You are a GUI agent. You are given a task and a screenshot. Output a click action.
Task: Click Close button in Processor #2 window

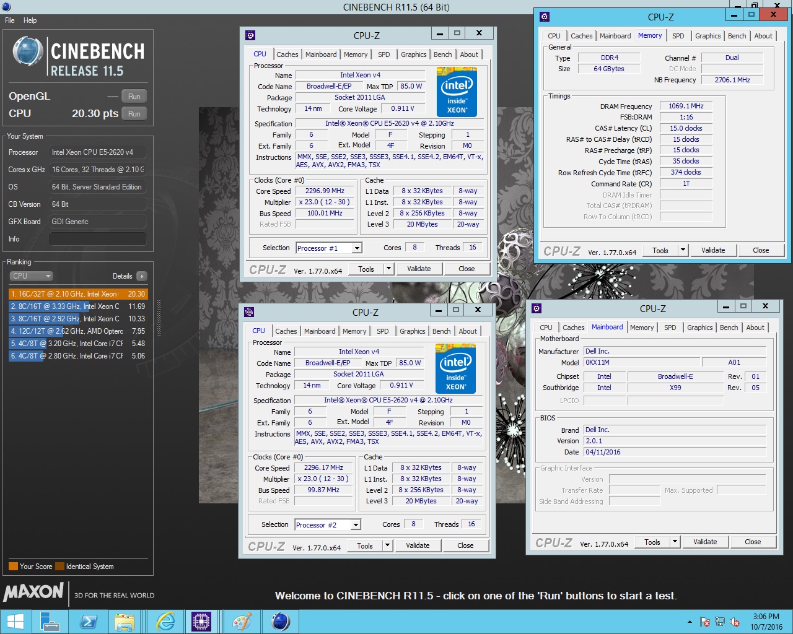click(x=465, y=545)
